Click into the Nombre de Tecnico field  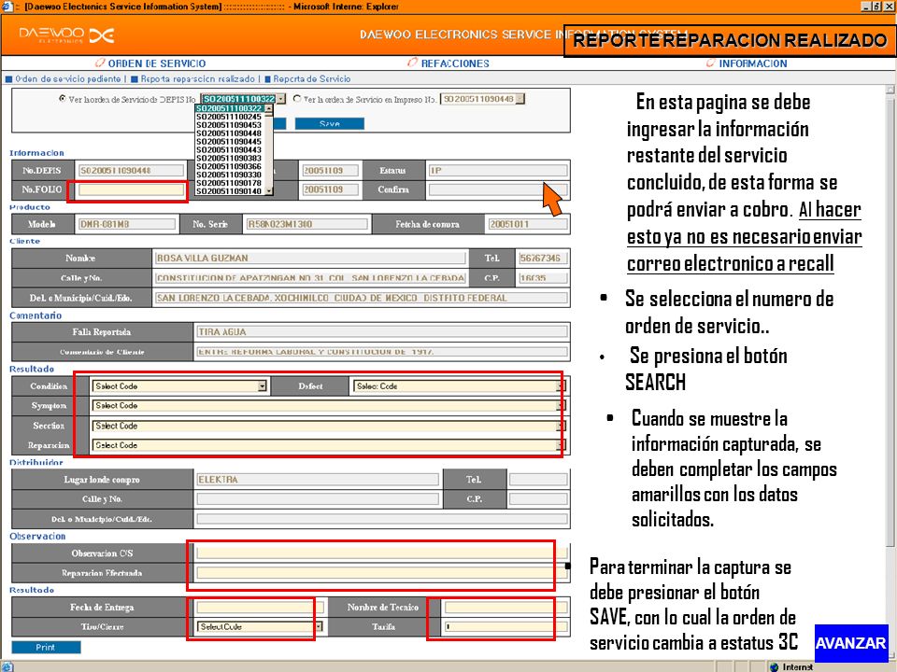coord(506,607)
